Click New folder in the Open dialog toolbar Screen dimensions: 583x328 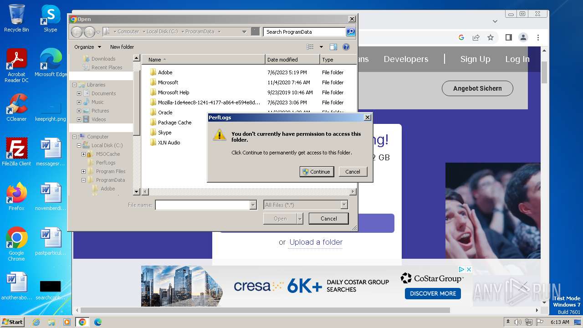[x=122, y=47]
